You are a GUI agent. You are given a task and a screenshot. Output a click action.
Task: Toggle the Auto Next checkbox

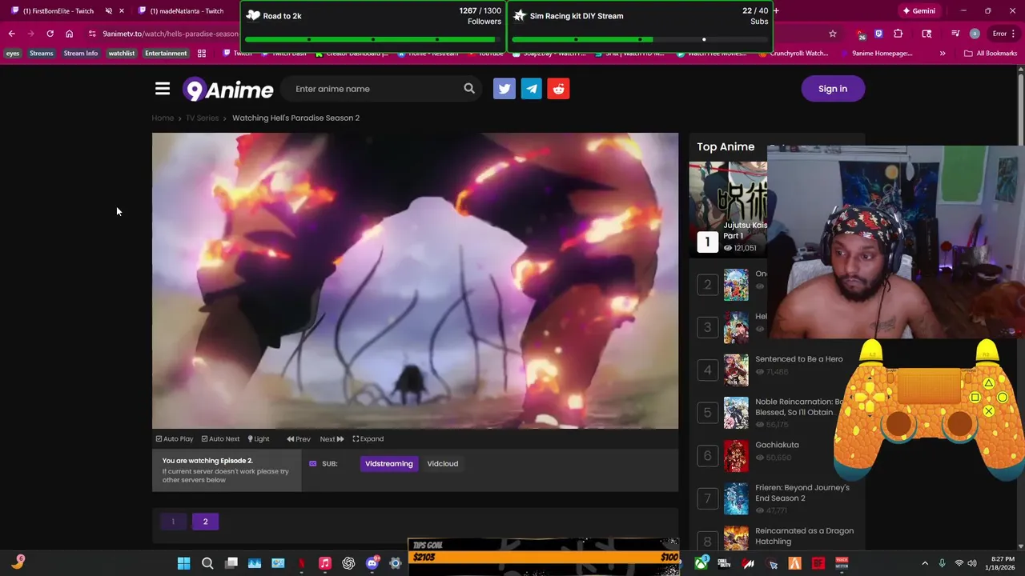pos(220,439)
